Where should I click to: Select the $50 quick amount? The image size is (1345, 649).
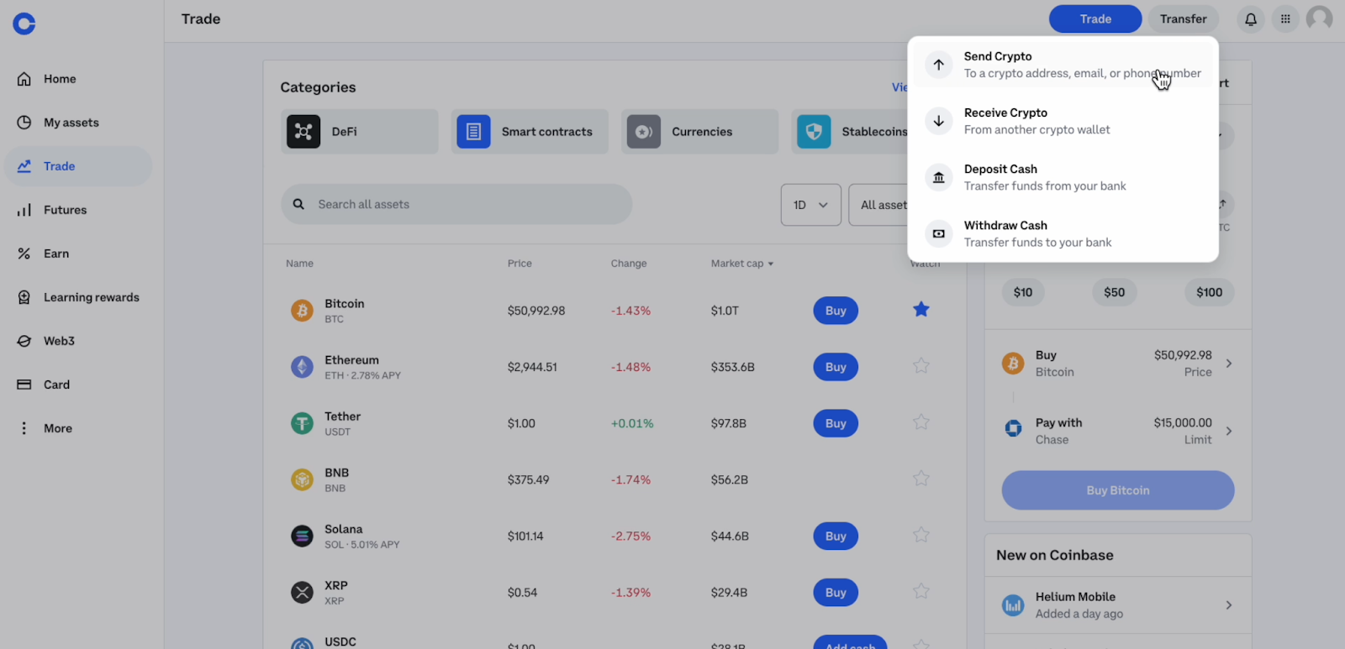pos(1115,292)
